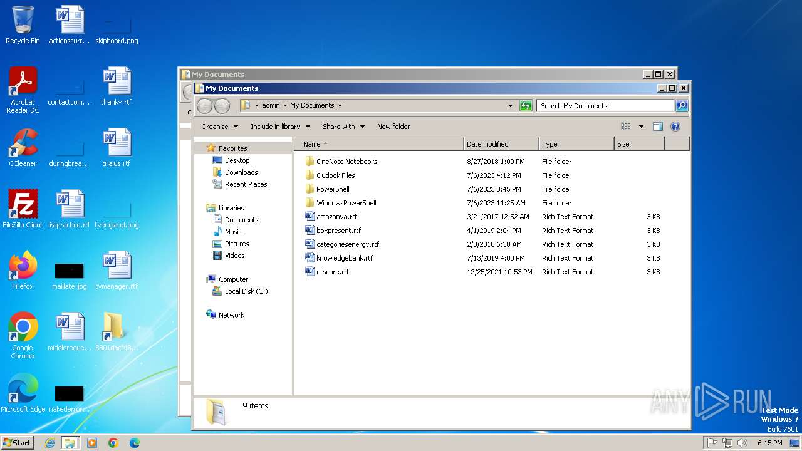802x451 pixels.
Task: Click the New folder button
Action: (393, 127)
